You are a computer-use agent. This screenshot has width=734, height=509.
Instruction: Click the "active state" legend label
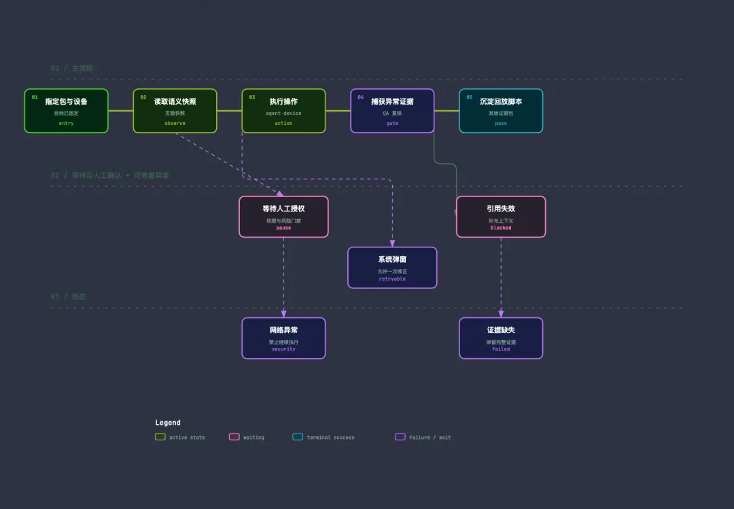tap(187, 438)
